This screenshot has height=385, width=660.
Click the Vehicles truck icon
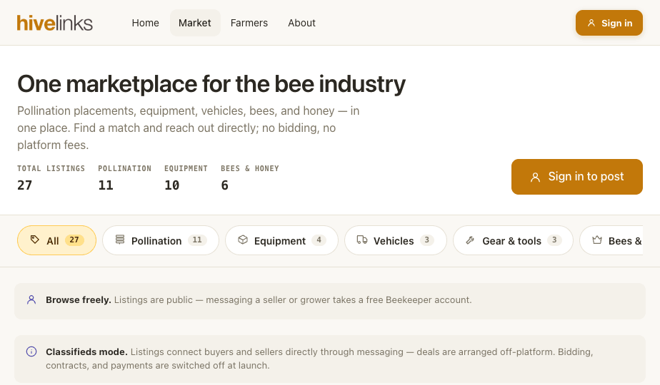tap(362, 240)
